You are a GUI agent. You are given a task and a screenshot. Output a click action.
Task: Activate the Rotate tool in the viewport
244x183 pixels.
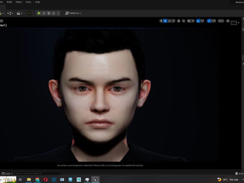coord(169,21)
